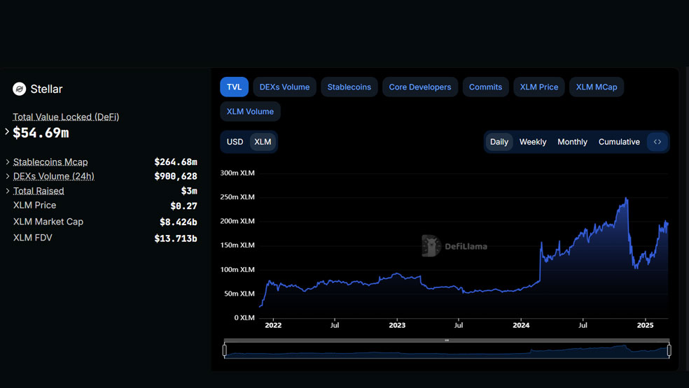Expand the Total Raised row
689x388 pixels.
[x=8, y=191]
